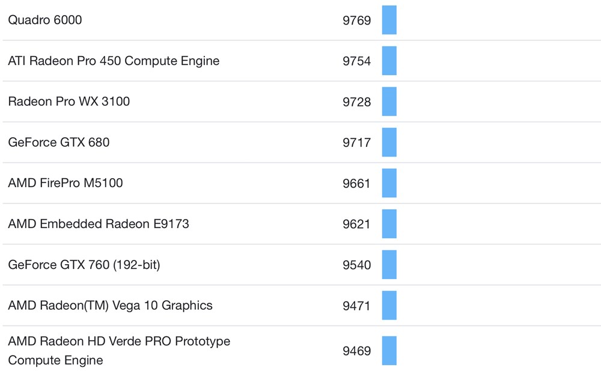601x373 pixels.
Task: Open the AMD FirePro M5100 entry
Action: tap(65, 183)
